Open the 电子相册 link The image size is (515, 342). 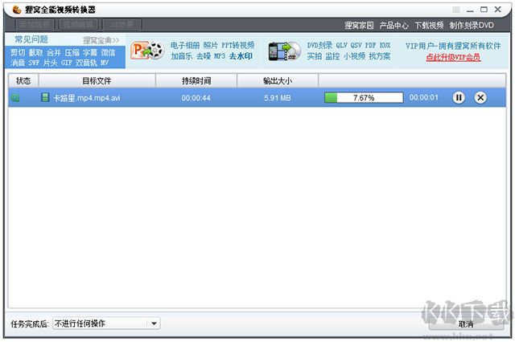pyautogui.click(x=185, y=46)
